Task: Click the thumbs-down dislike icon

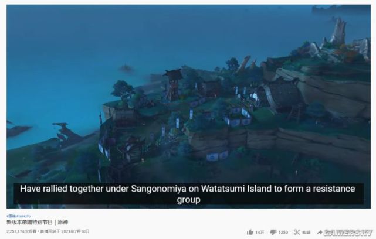Action: click(273, 232)
